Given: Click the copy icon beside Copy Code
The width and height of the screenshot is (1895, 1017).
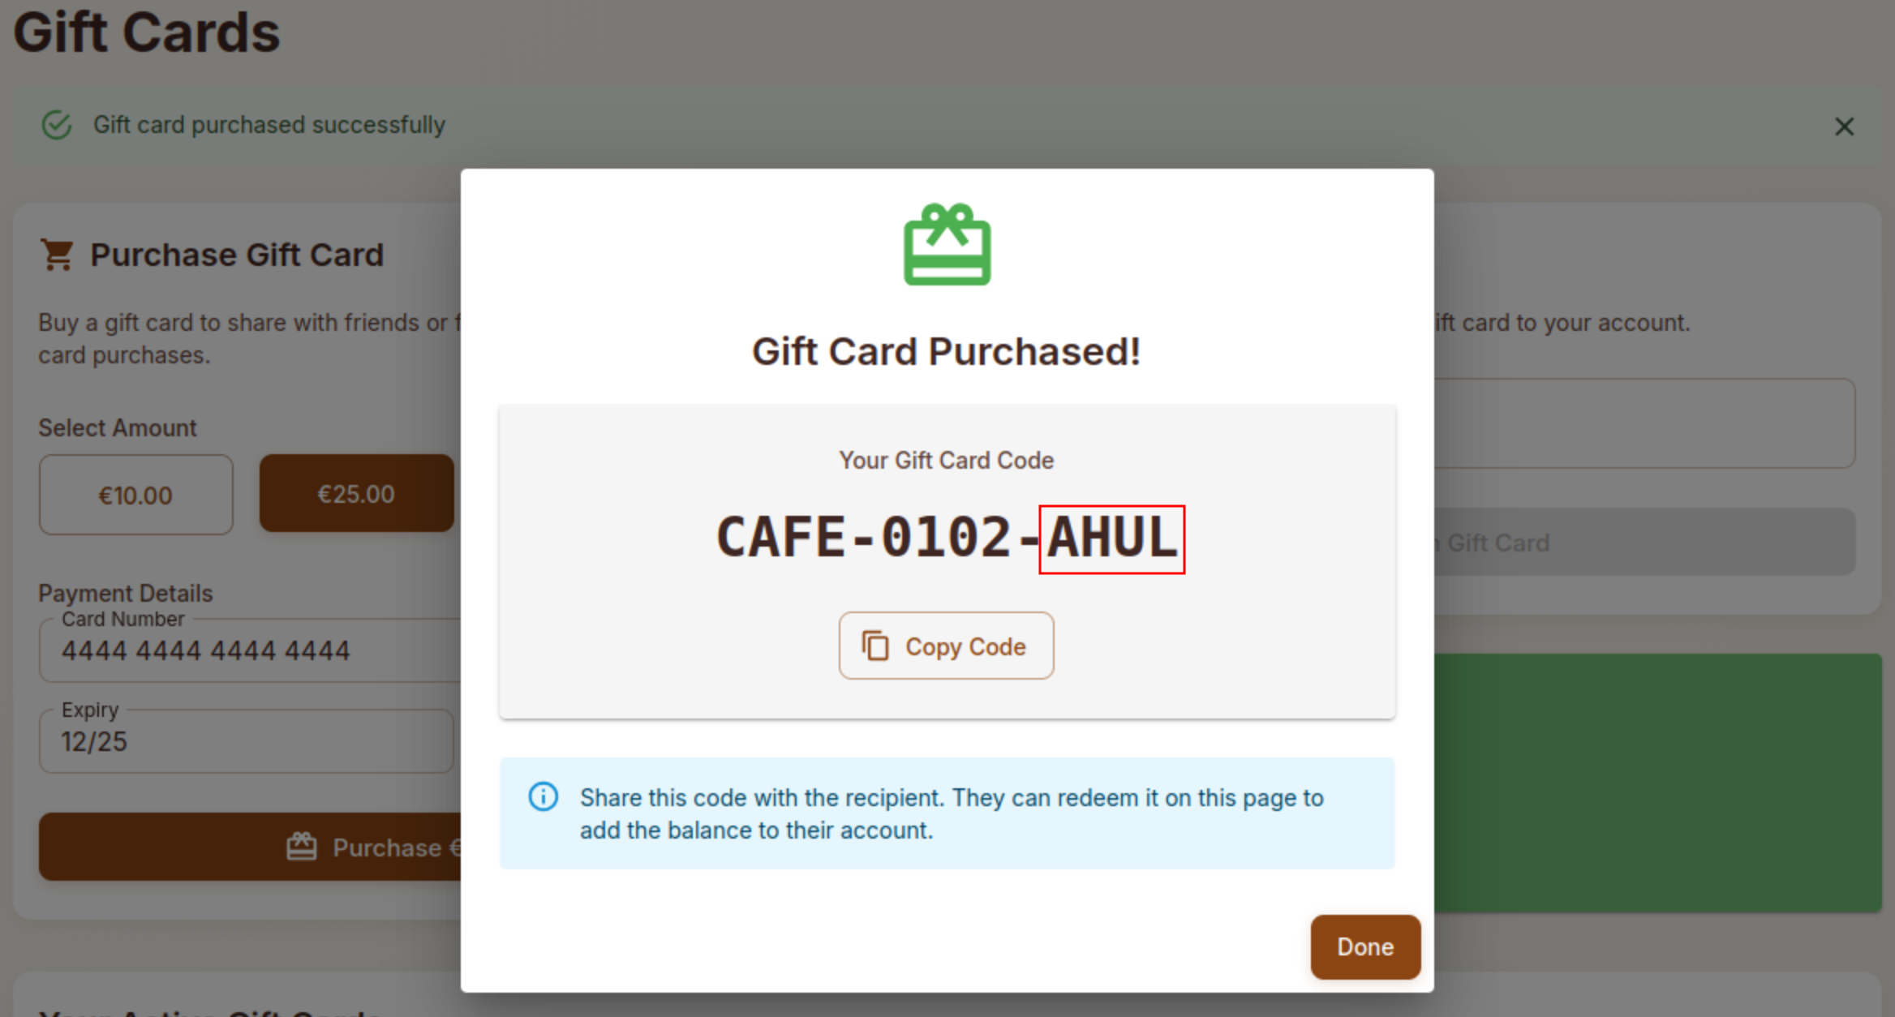Looking at the screenshot, I should (x=875, y=646).
